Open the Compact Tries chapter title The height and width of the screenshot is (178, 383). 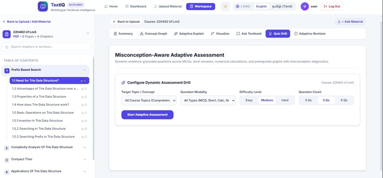(21, 159)
